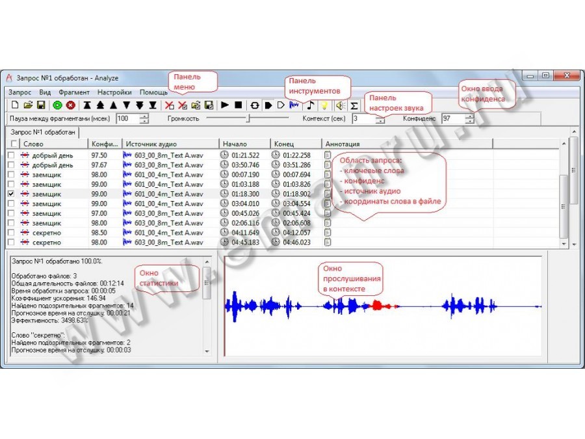Click the loop playback icon
The height and width of the screenshot is (439, 585).
pyautogui.click(x=255, y=105)
